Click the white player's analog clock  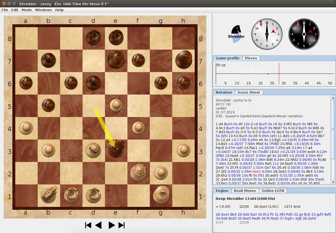coord(267,34)
